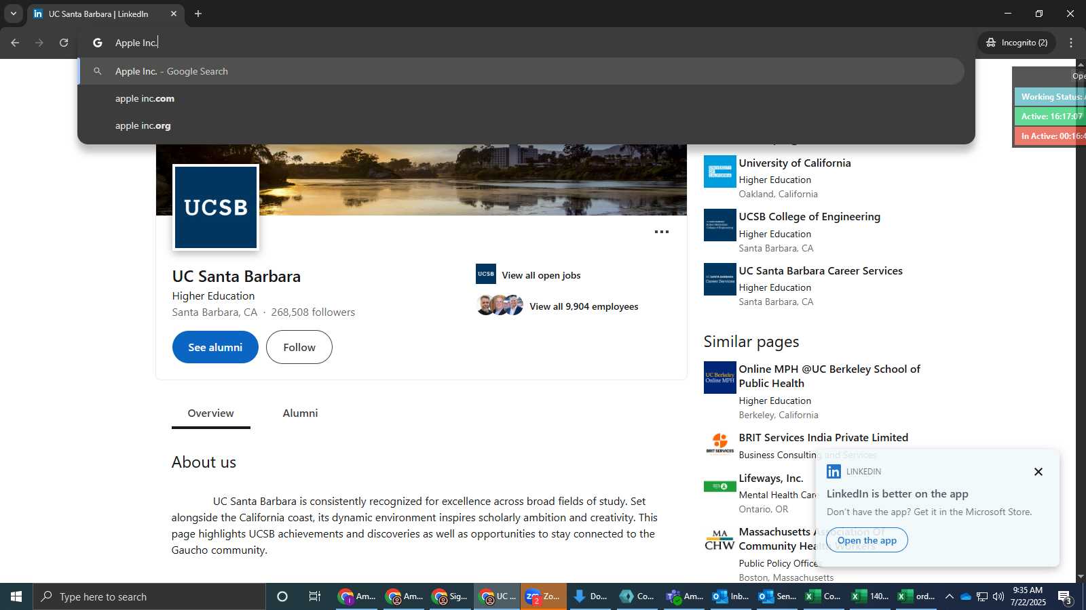Viewport: 1086px width, 610px height.
Task: Click the '268,508 followers' text
Action: 313,312
